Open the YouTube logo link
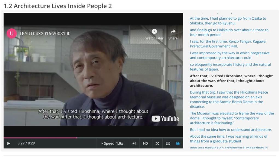Viewport: 280px width, 157px height. click(x=165, y=119)
